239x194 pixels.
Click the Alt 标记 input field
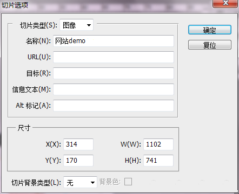click(114, 106)
